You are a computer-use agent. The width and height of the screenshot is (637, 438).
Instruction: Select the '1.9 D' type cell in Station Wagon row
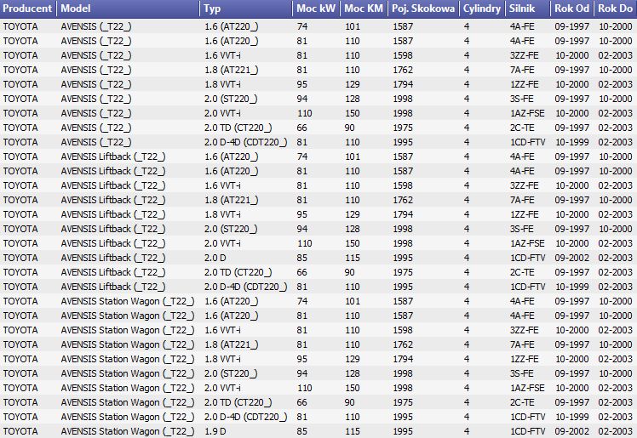click(x=215, y=431)
